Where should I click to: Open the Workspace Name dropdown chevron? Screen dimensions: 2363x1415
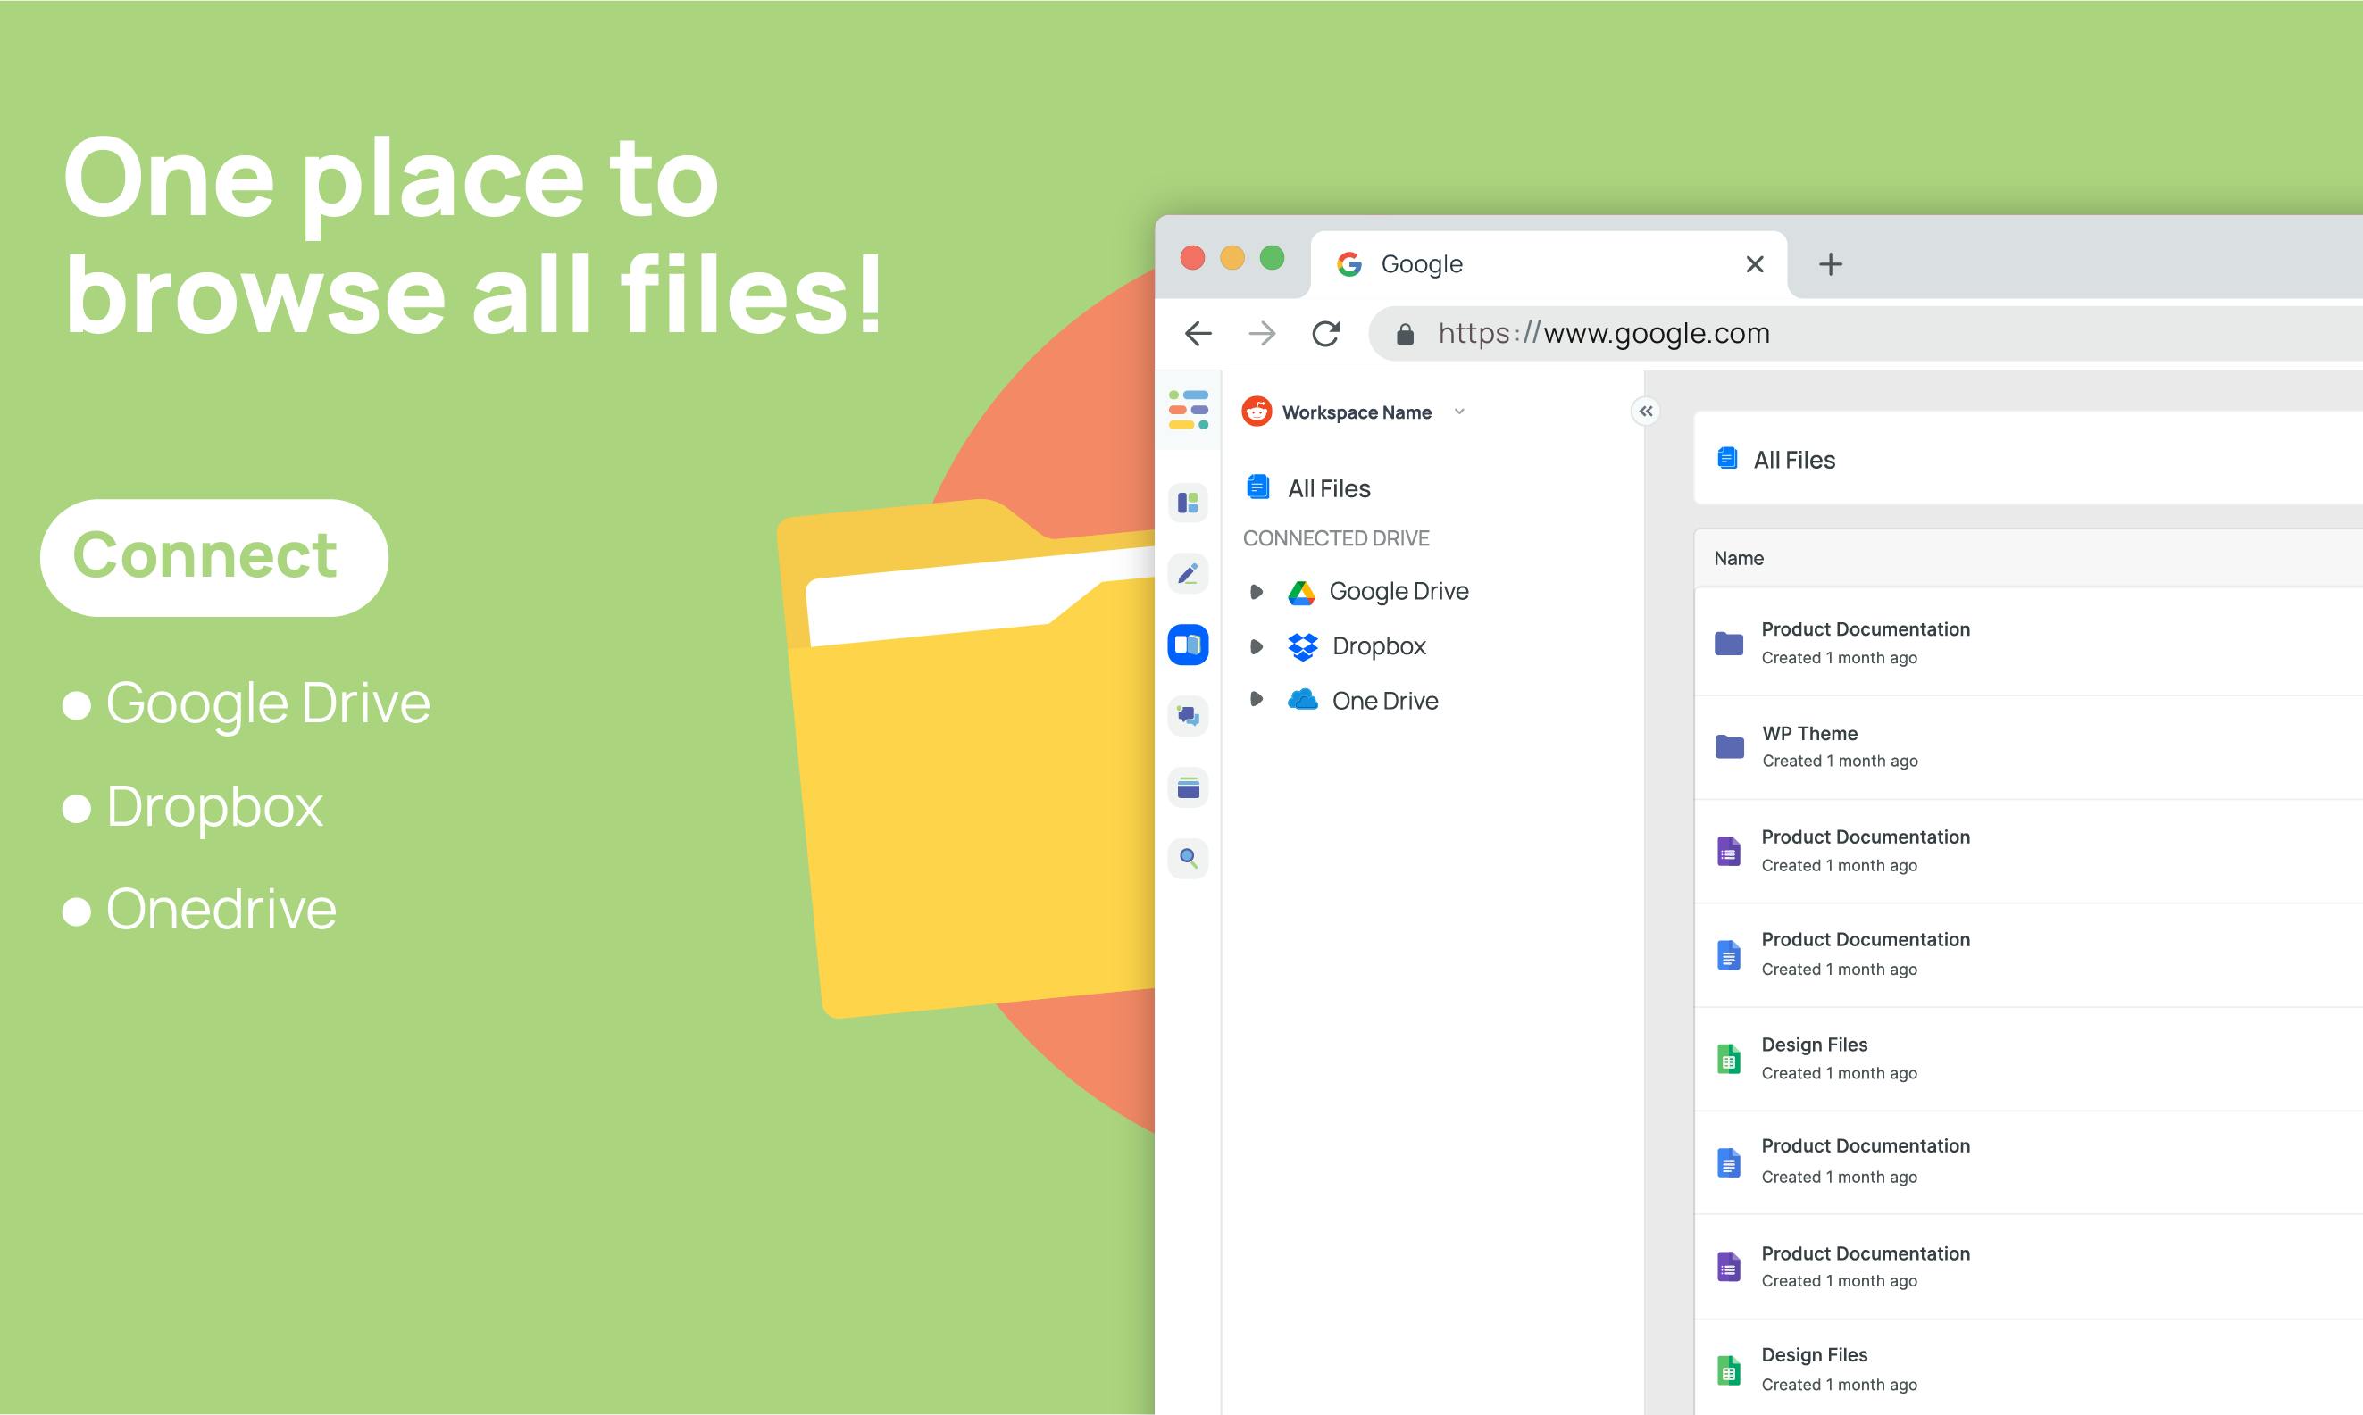pyautogui.click(x=1459, y=412)
